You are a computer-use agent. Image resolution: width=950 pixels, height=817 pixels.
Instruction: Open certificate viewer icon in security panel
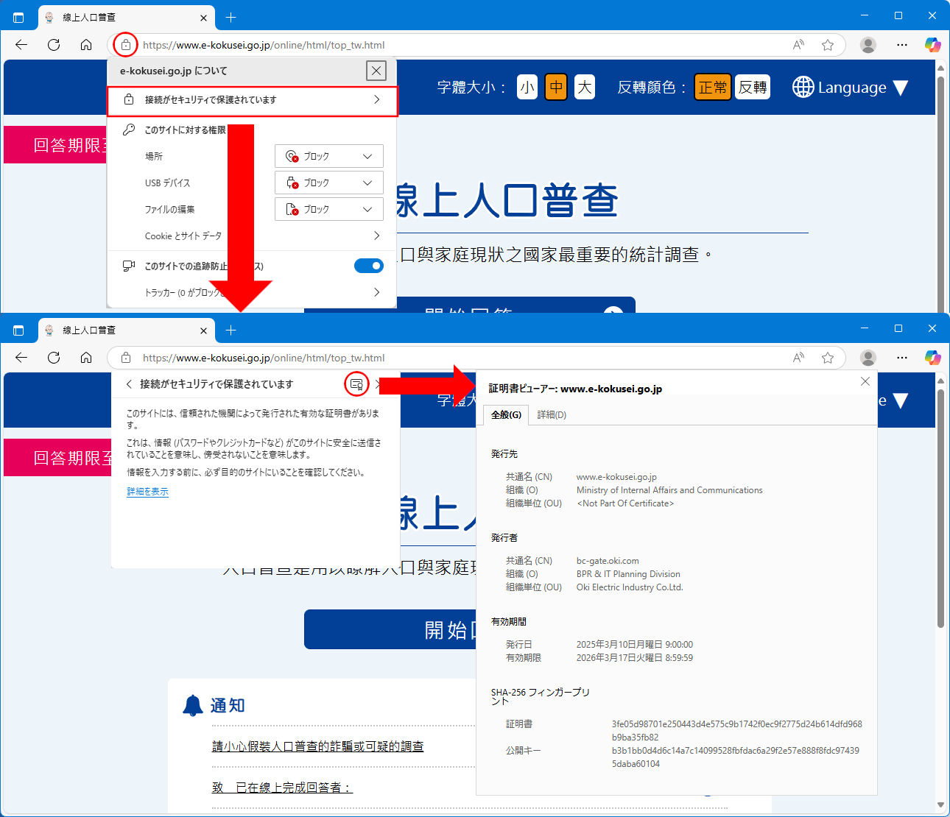tap(356, 384)
